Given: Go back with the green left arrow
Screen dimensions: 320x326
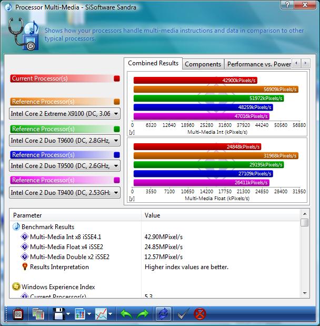Looking at the screenshot, I should pos(126,314).
